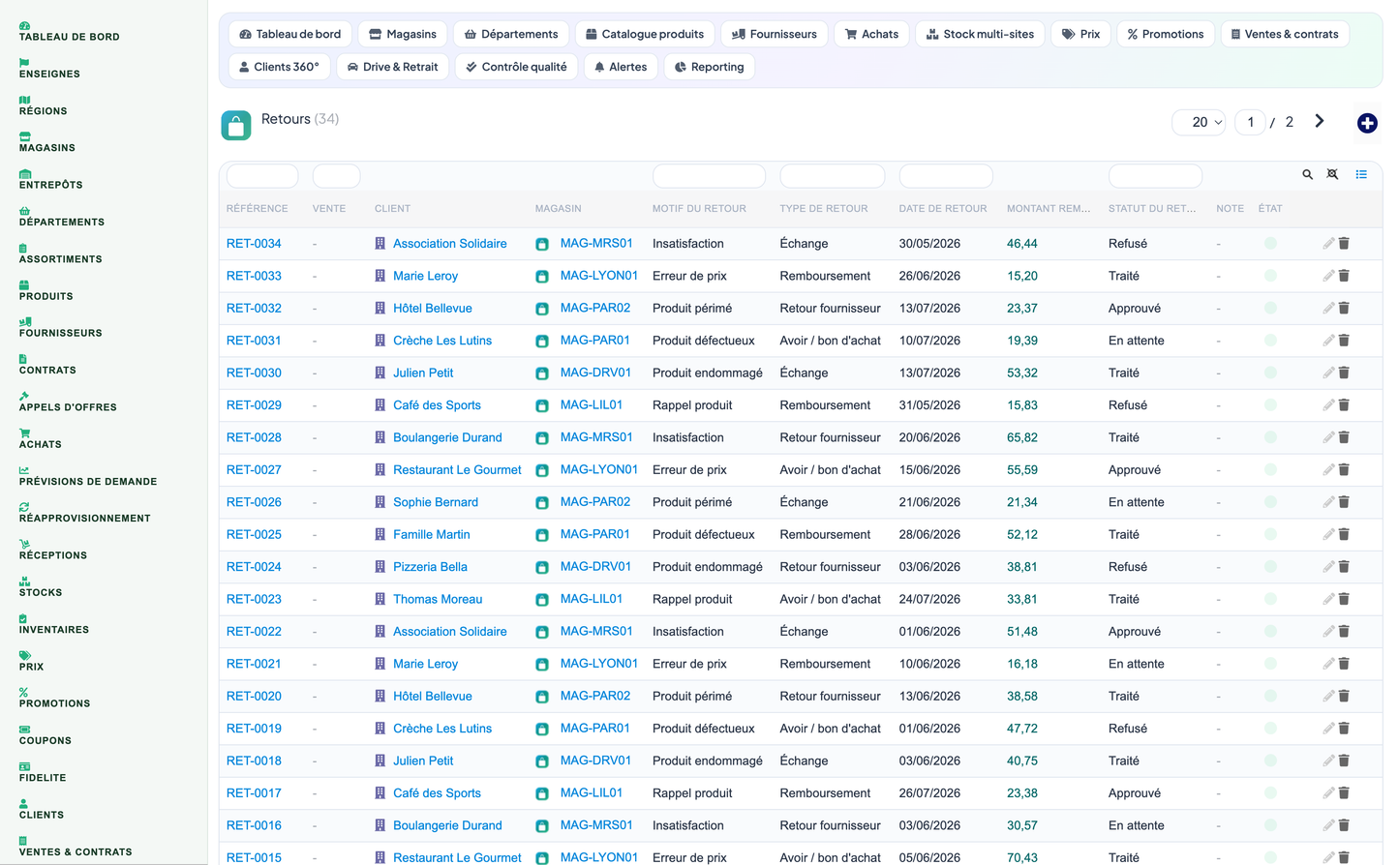1399x865 pixels.
Task: Open return reference RET-0021
Action: click(254, 664)
